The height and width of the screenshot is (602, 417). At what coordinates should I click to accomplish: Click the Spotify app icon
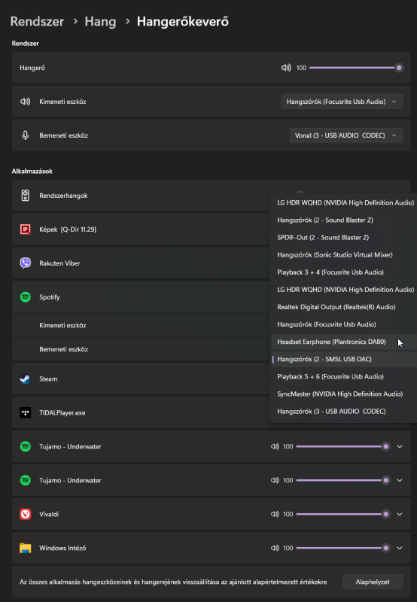(x=26, y=296)
